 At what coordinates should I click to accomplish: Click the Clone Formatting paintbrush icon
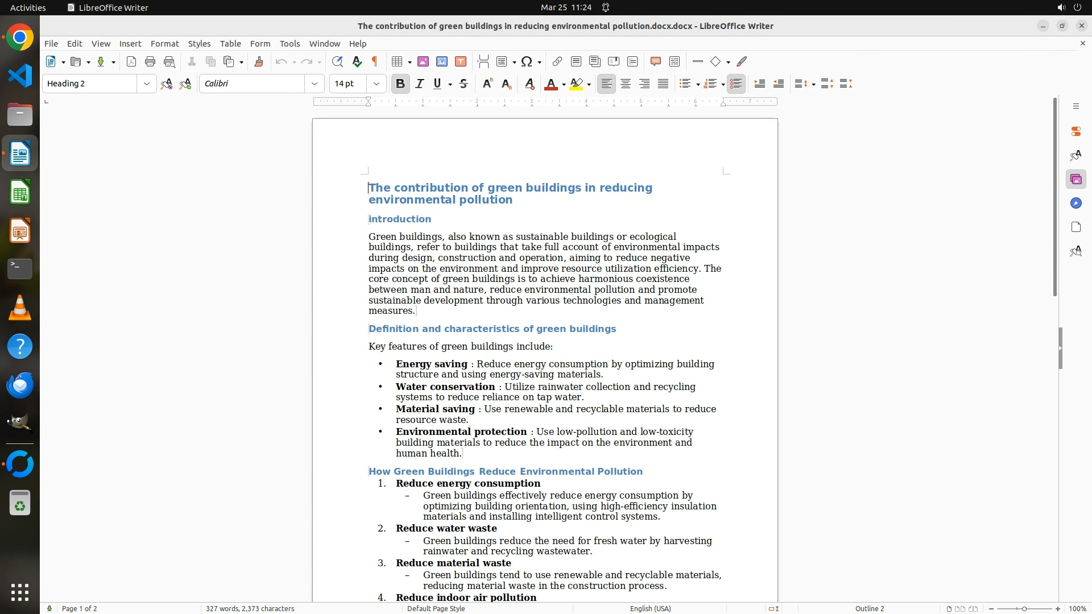(259, 62)
